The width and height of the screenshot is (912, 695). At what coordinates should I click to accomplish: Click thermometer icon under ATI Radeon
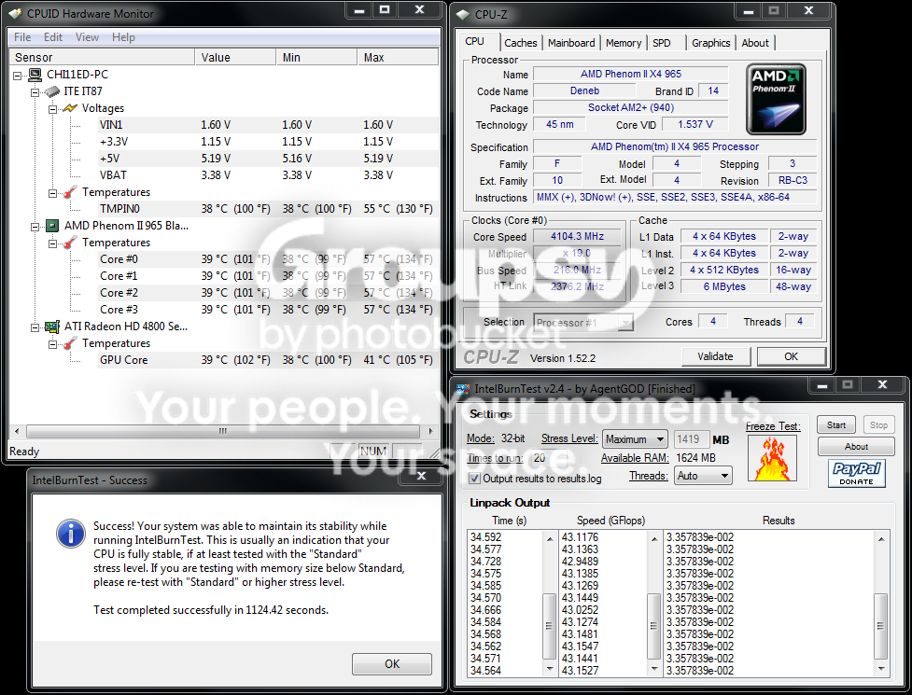click(70, 343)
